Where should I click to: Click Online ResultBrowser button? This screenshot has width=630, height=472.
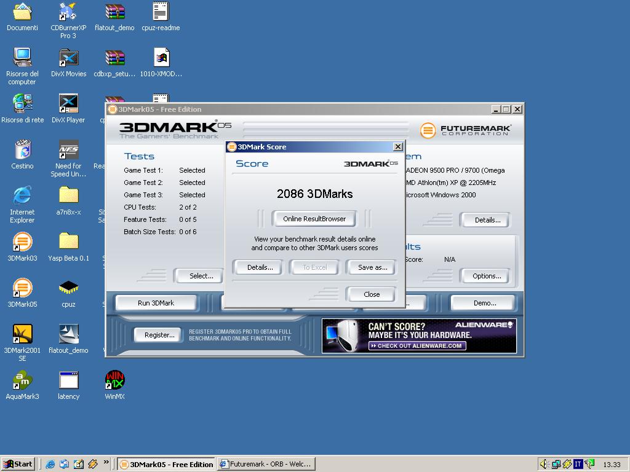[x=314, y=219]
